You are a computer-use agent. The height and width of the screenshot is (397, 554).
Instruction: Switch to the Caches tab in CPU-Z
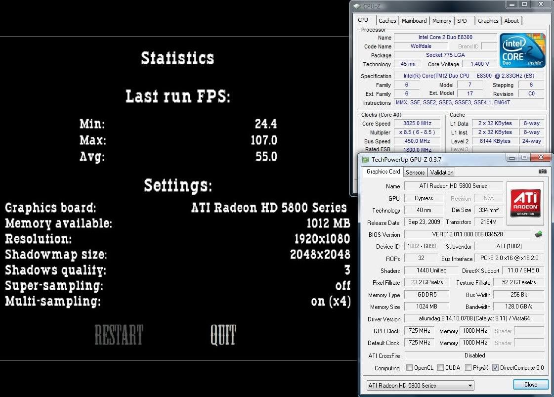point(387,21)
